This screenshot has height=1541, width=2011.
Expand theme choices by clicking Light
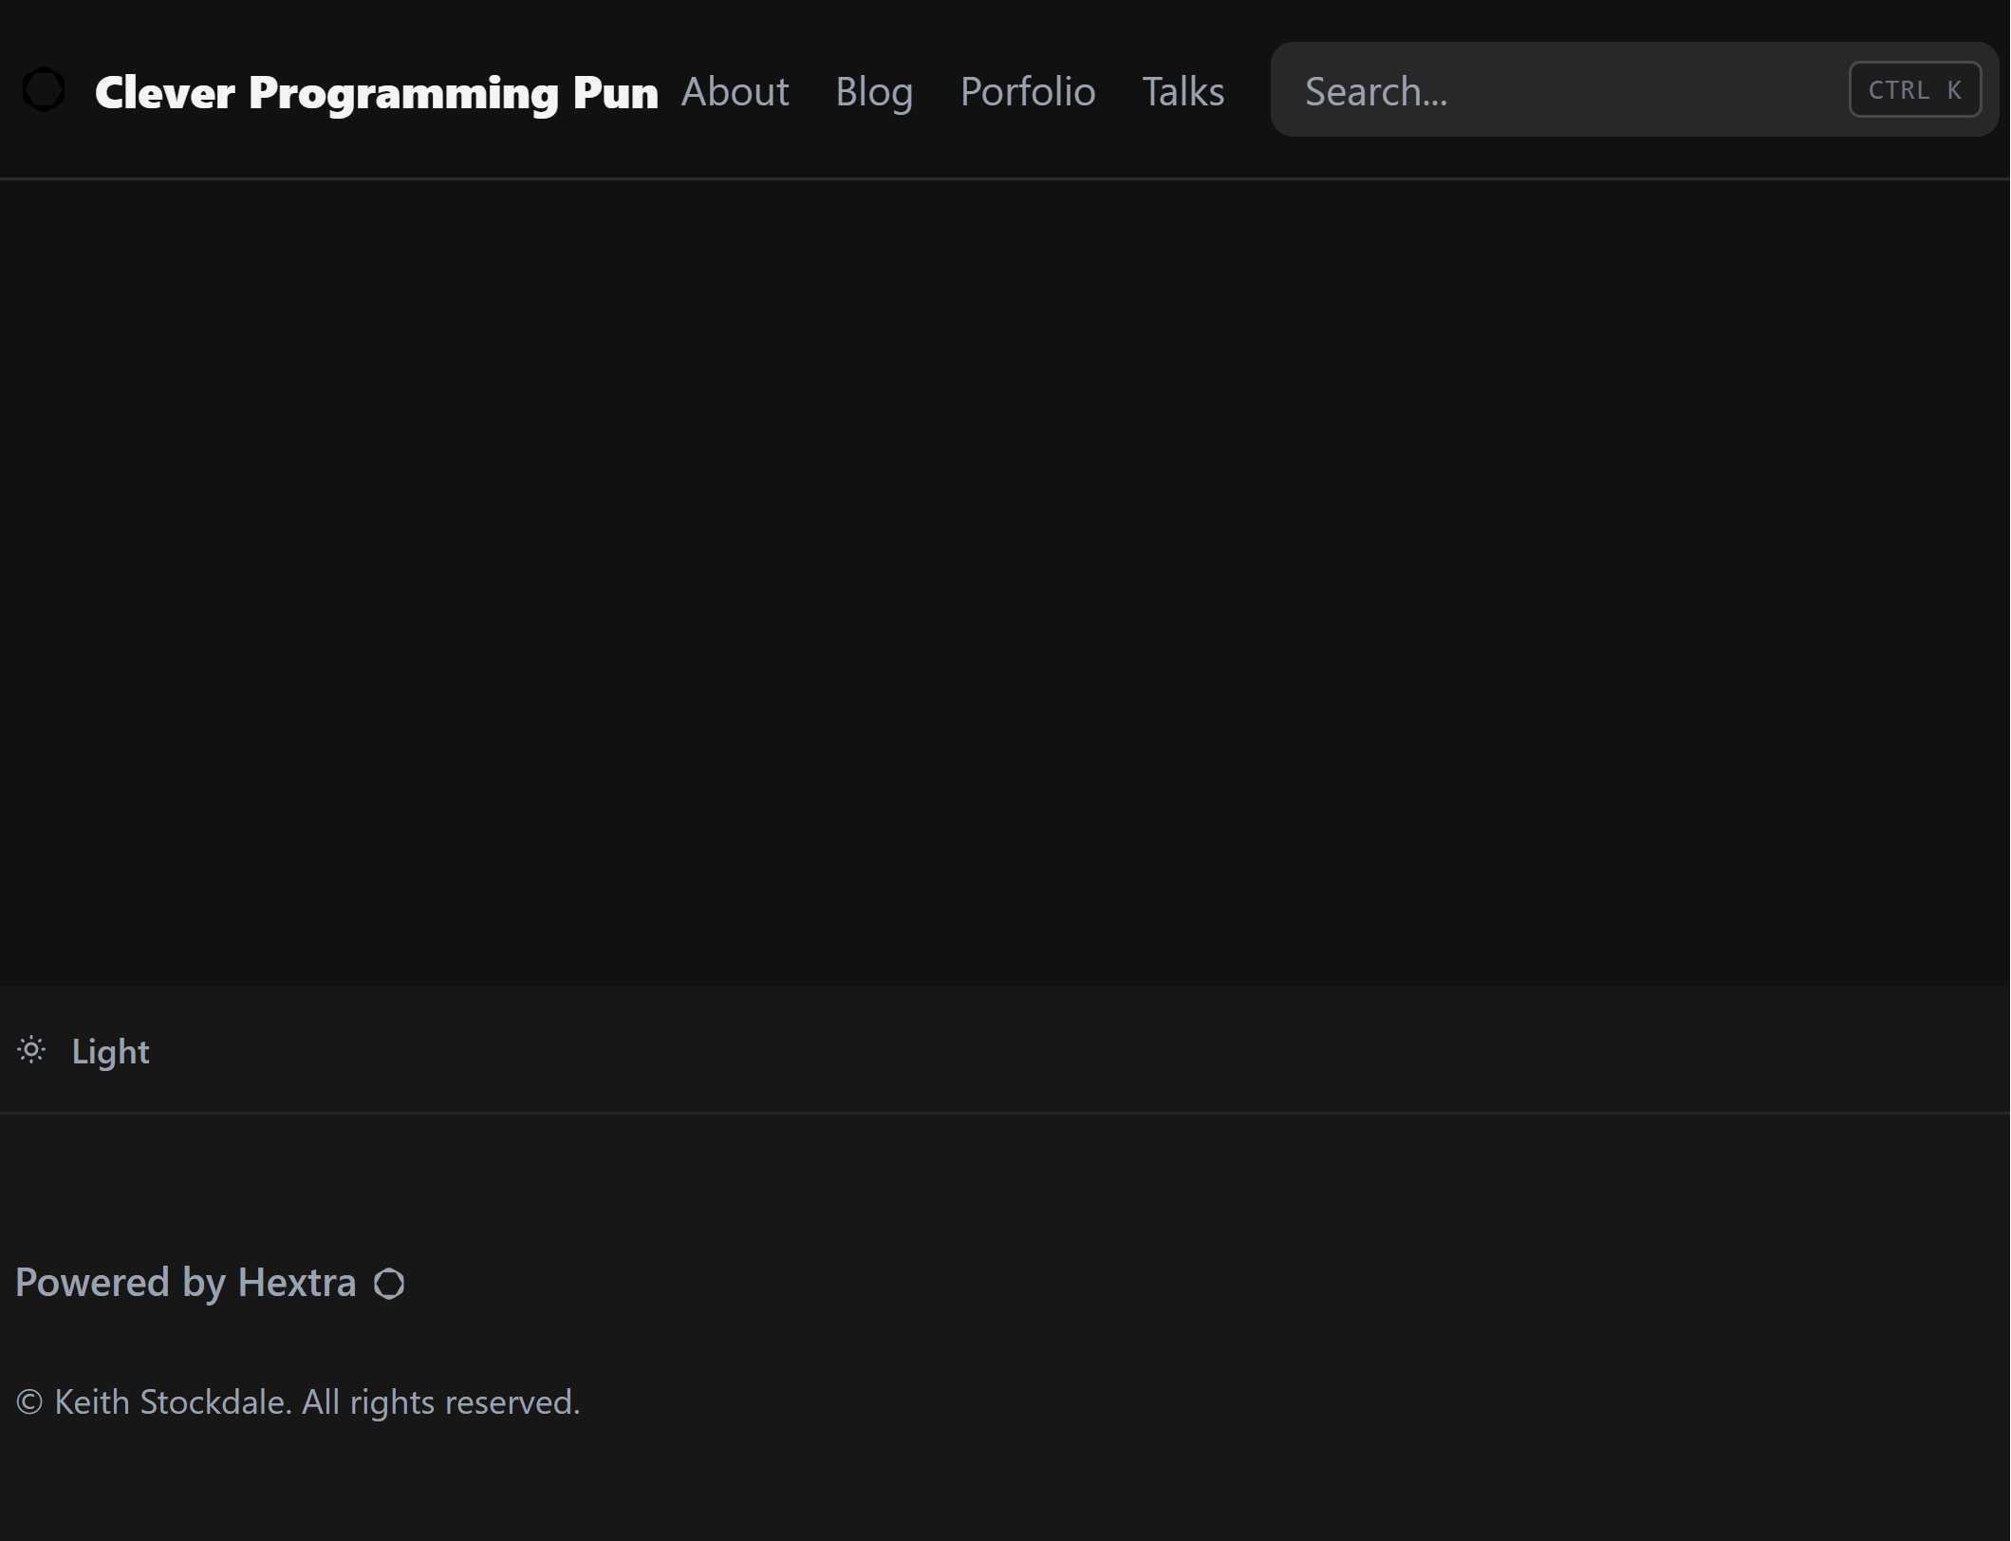(x=110, y=1051)
